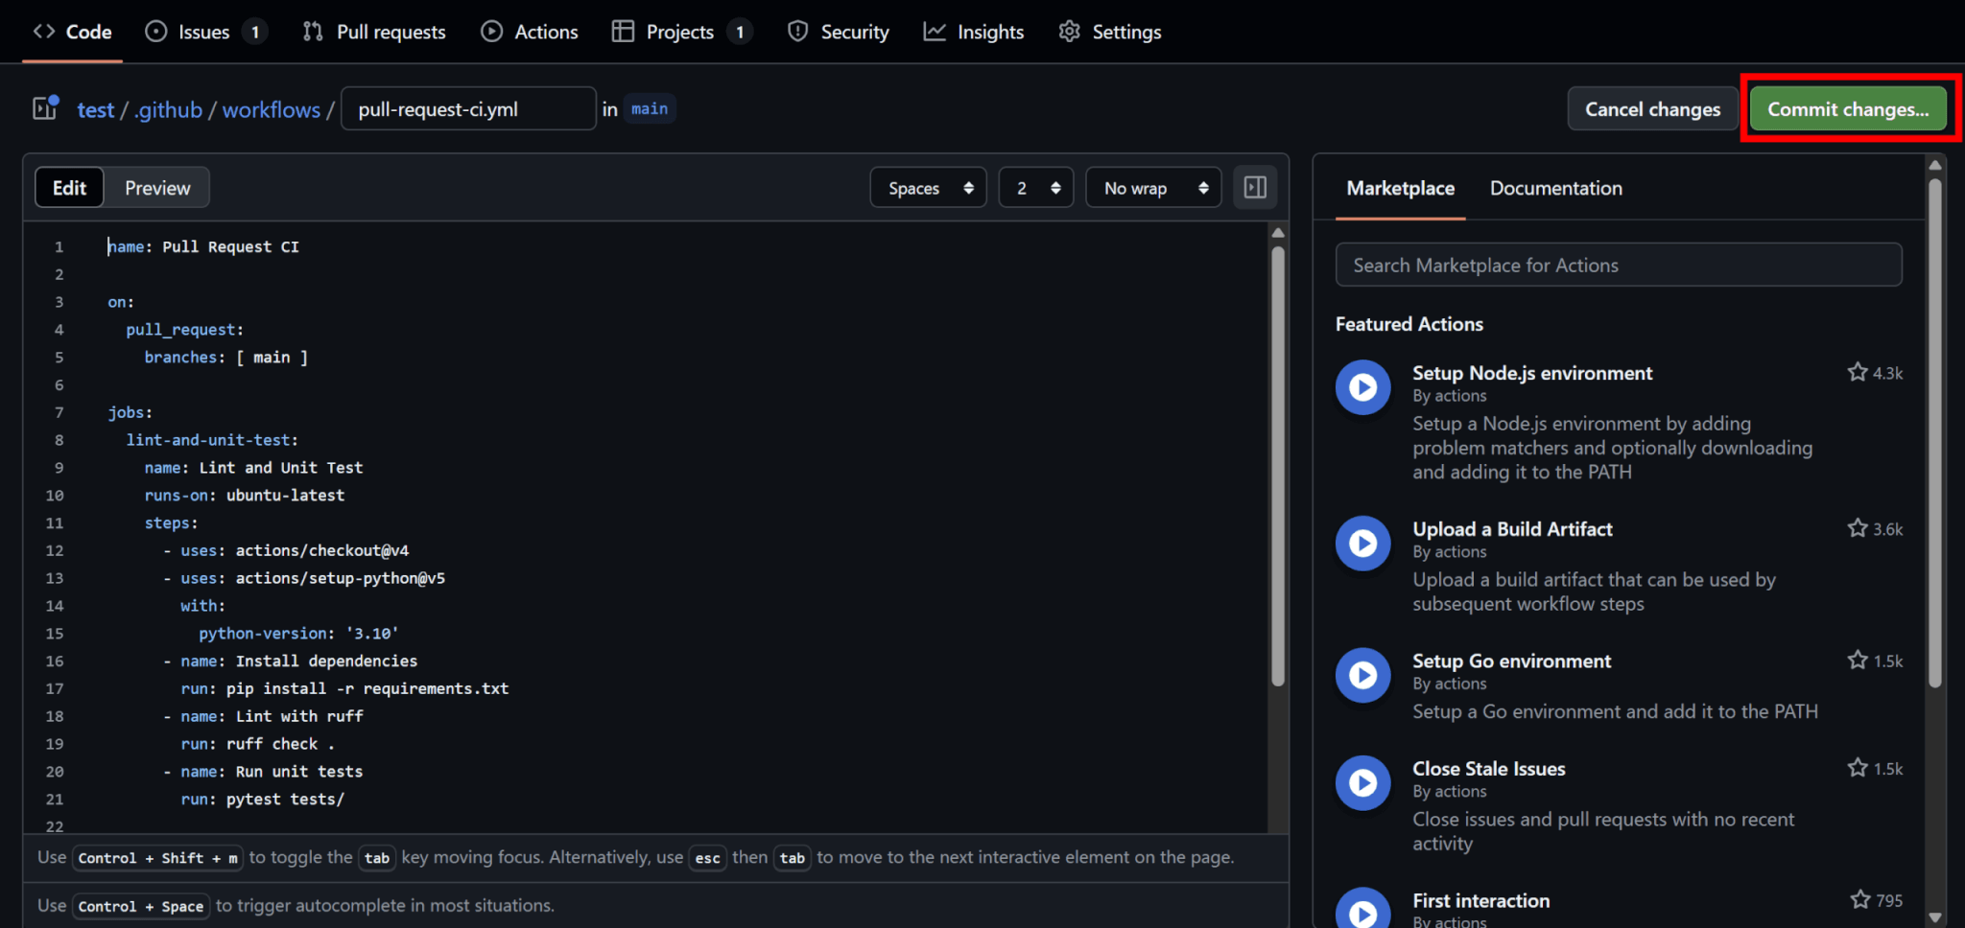This screenshot has height=928, width=1965.
Task: Click Commit changes button
Action: click(1848, 108)
